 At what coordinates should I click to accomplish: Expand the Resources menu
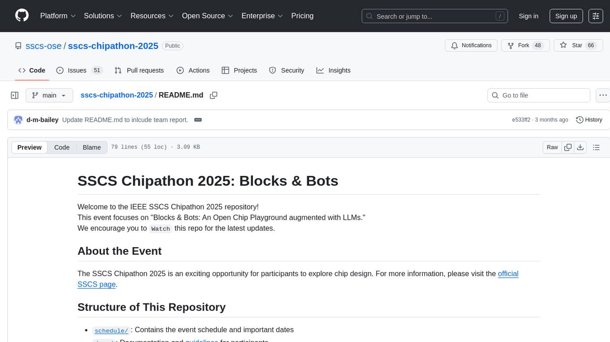tap(152, 16)
